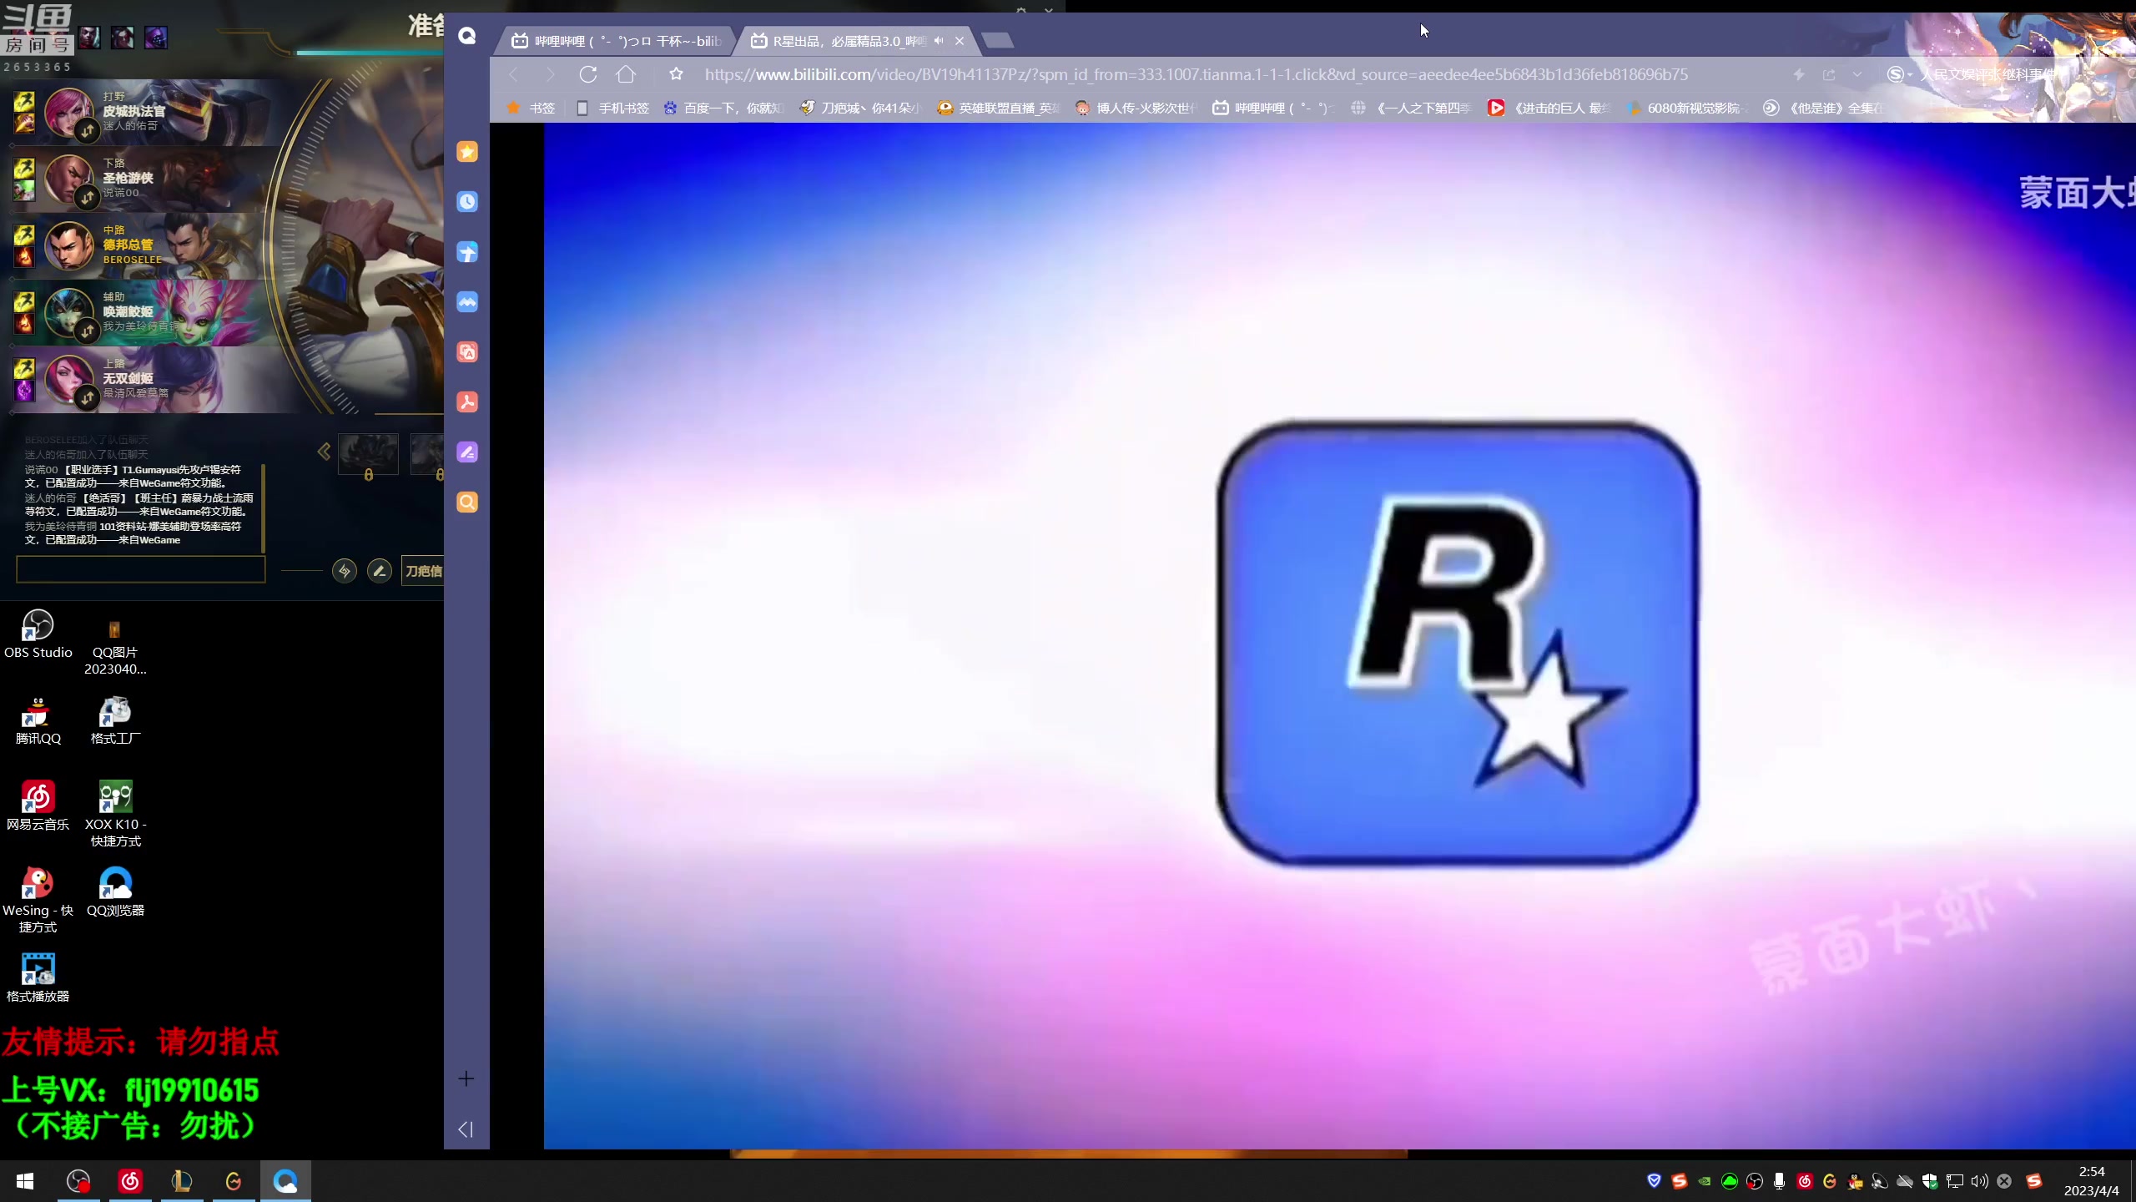This screenshot has height=1202, width=2136.
Task: Click the Flash spell icon in 中路 德邦总管 row
Action: pyautogui.click(x=24, y=235)
